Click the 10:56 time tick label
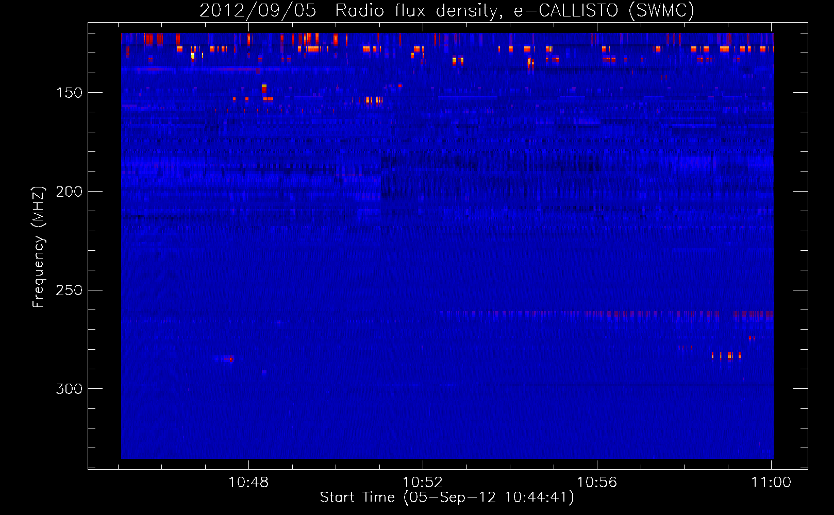 pos(597,482)
